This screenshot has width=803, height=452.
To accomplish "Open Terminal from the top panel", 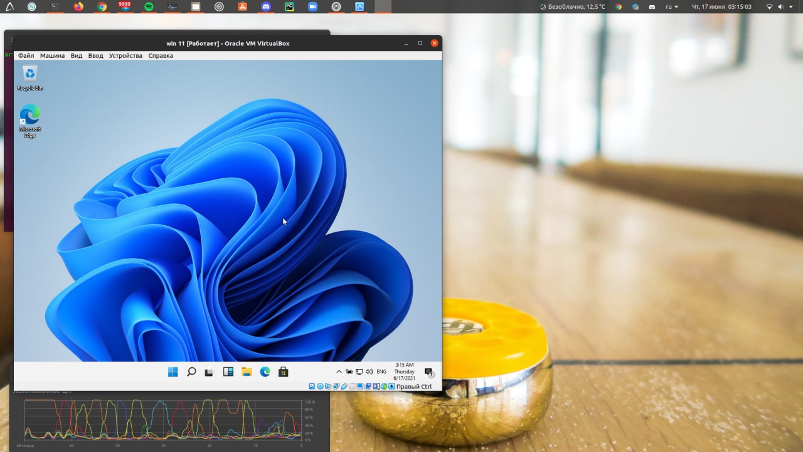I will (55, 6).
